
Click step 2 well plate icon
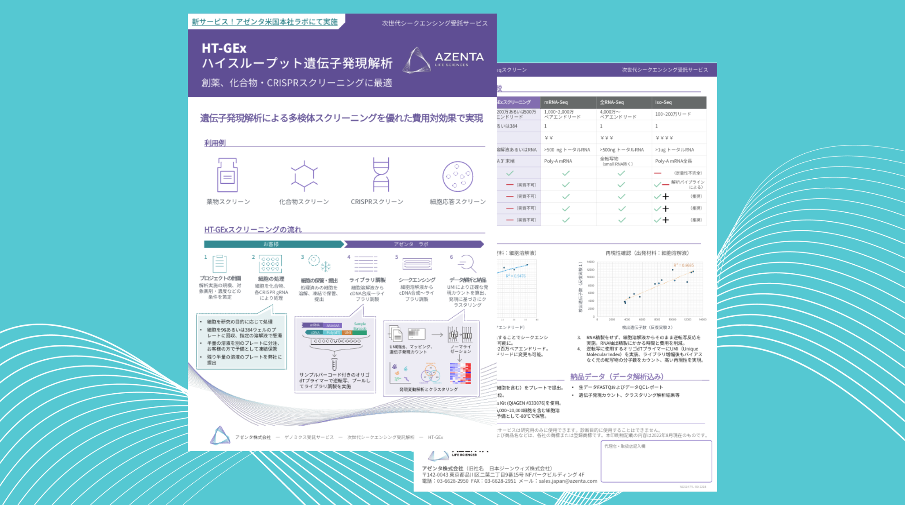[x=270, y=264]
